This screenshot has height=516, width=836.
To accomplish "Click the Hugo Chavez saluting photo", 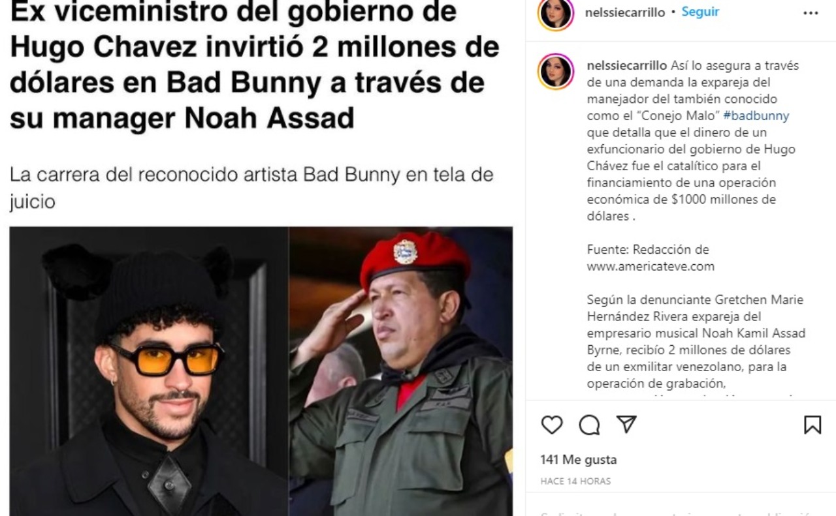I will (x=401, y=371).
